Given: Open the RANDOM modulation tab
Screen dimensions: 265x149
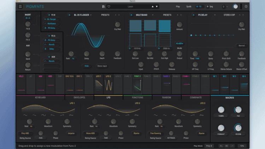Looking at the screenshot, I should 166,97.
